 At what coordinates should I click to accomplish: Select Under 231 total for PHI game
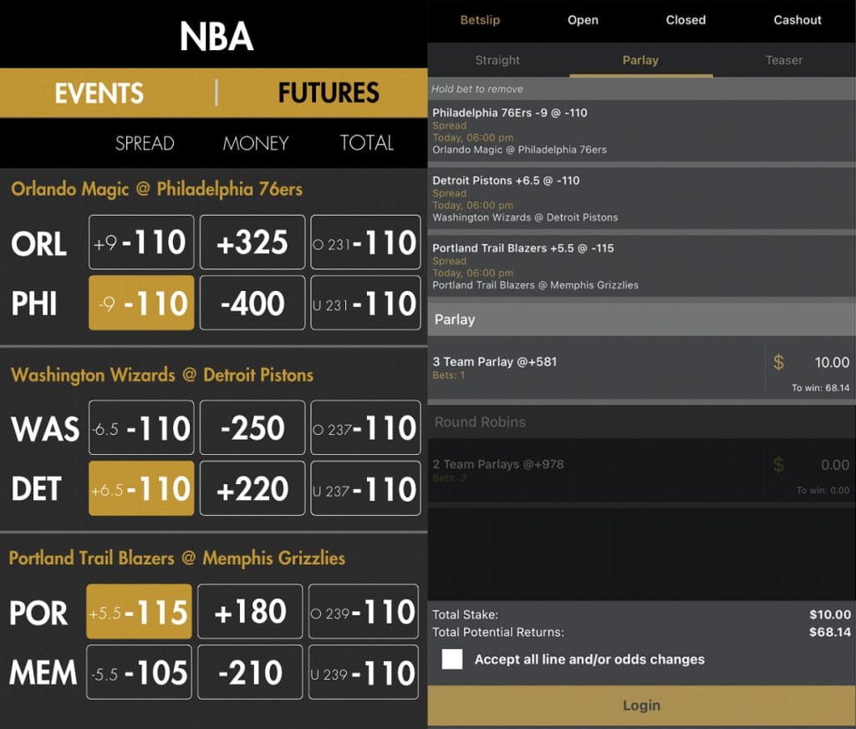(365, 303)
